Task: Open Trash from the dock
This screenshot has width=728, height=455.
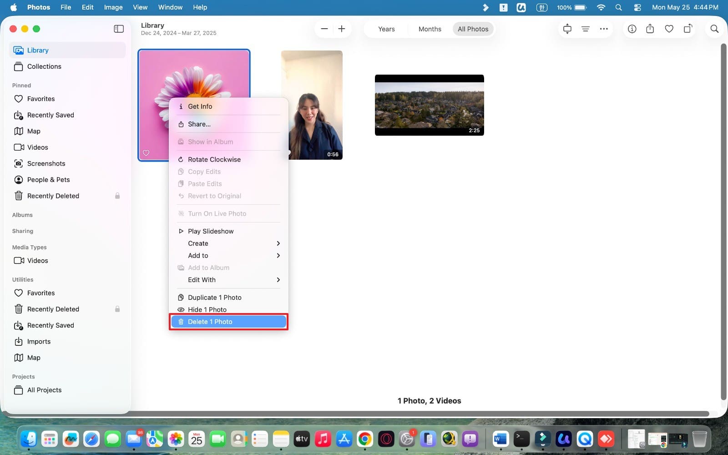Action: click(699, 439)
